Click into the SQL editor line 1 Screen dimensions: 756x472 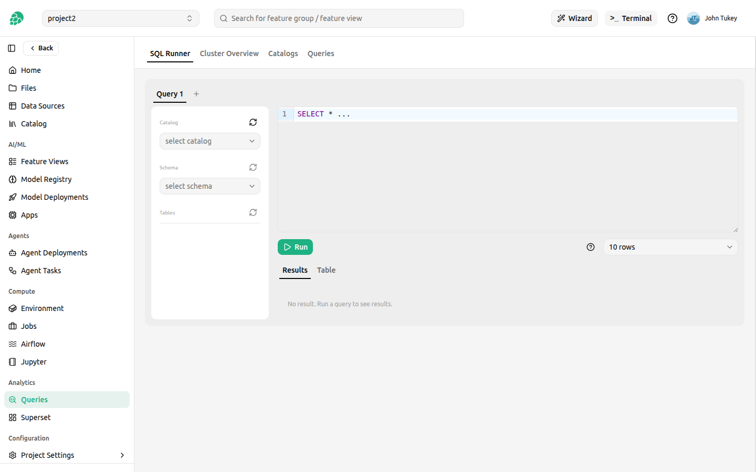tap(514, 114)
